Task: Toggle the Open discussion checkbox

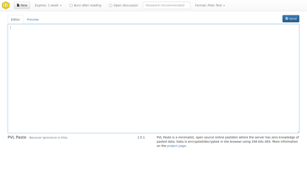Action: [x=111, y=6]
